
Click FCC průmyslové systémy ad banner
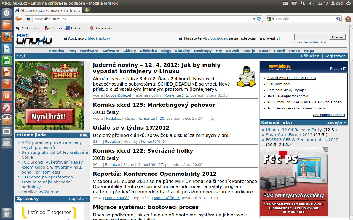click(x=294, y=182)
